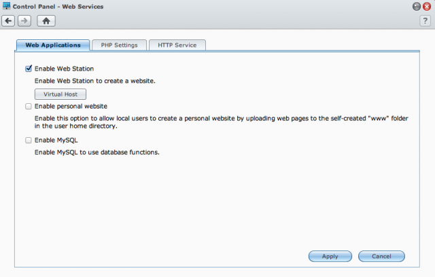Apply the web services changes
Viewport: 435px width, 277px height.
click(x=330, y=256)
